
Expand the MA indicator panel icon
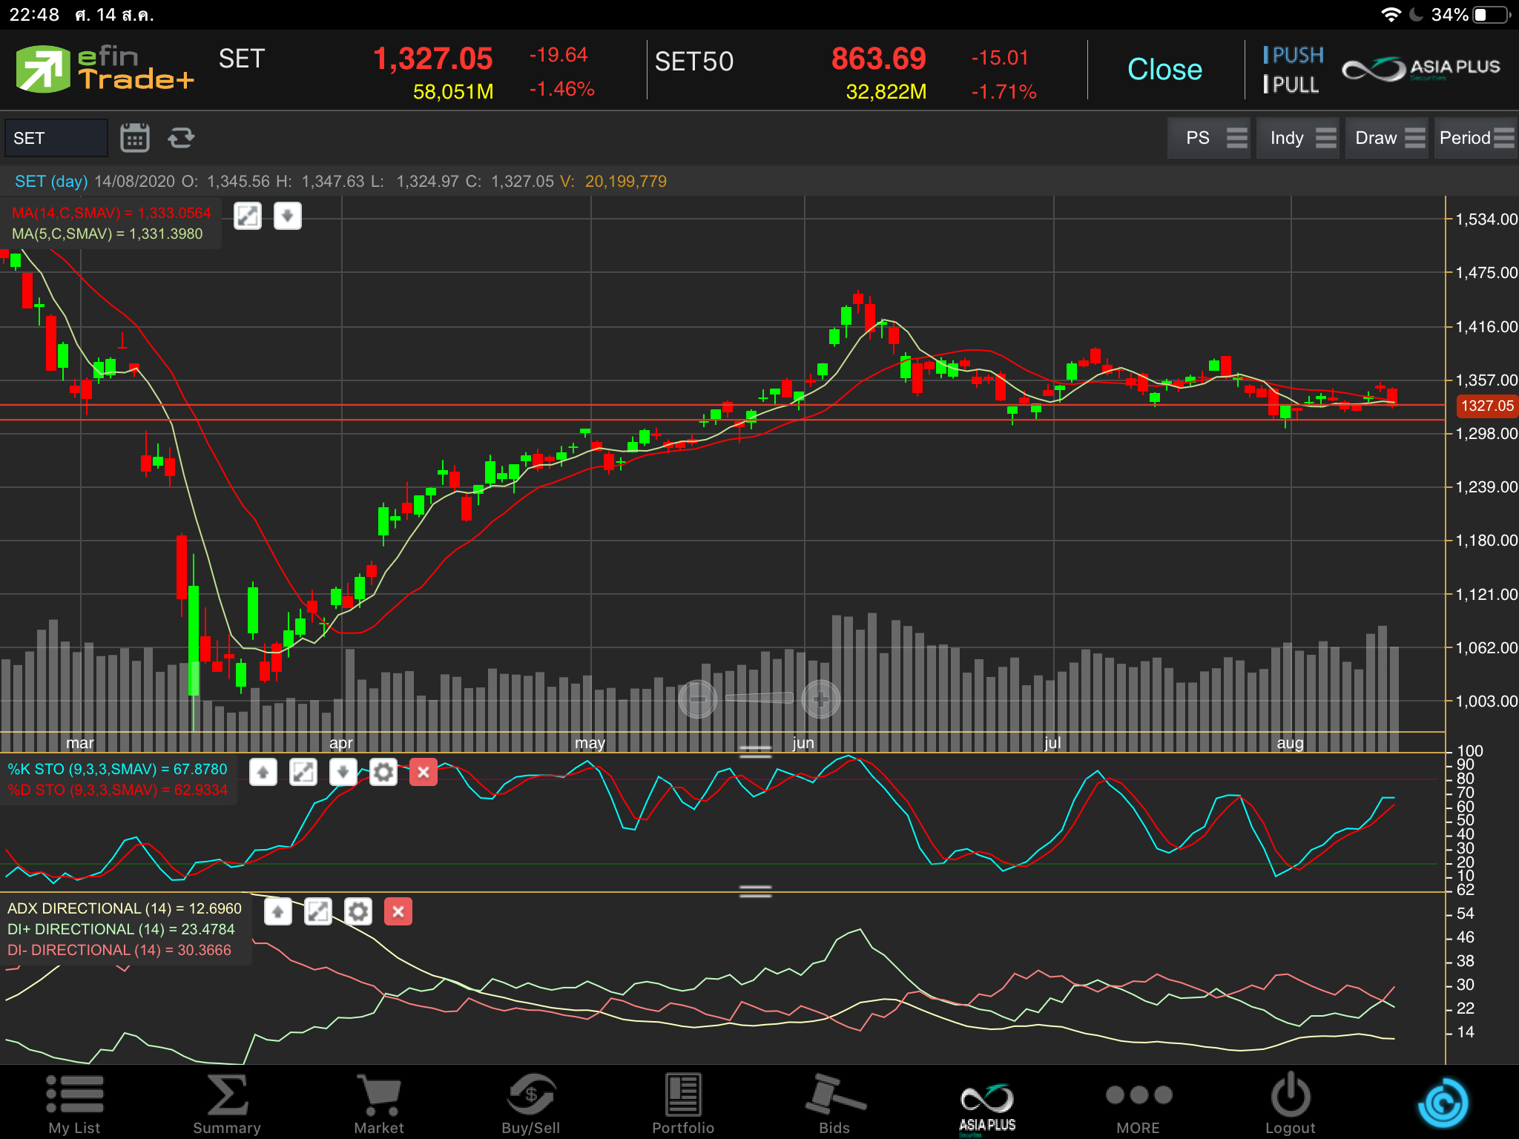(248, 217)
